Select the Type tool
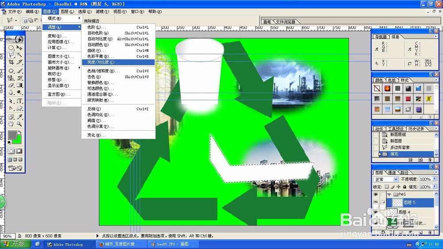The height and width of the screenshot is (249, 443). [19, 101]
